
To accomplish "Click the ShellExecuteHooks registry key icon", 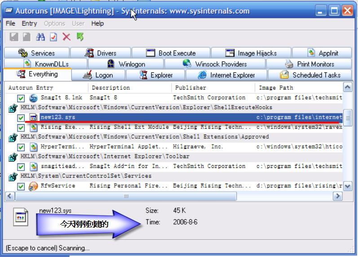I will (x=13, y=108).
